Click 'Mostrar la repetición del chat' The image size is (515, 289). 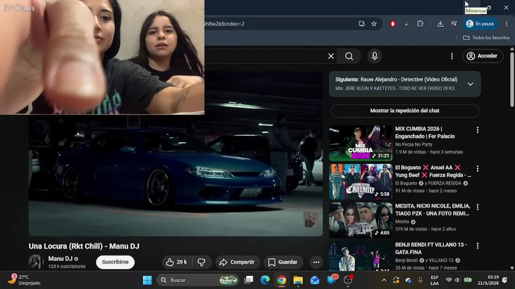tap(405, 111)
